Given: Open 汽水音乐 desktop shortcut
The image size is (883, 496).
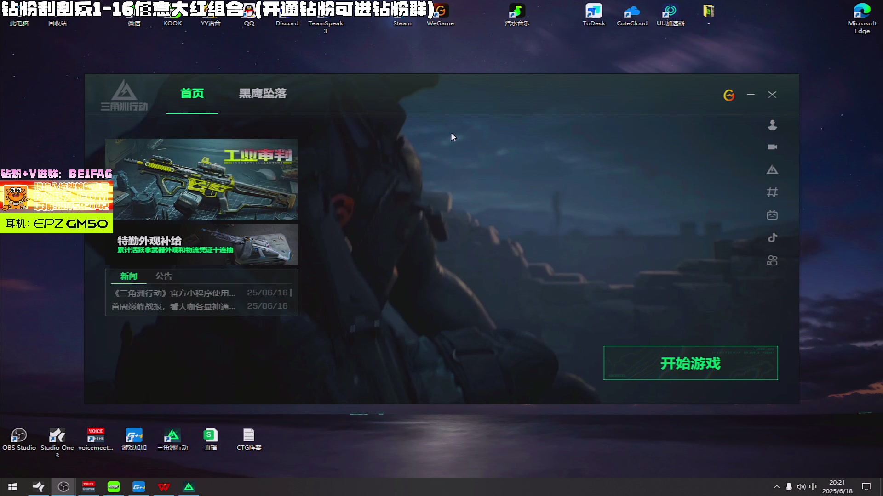Looking at the screenshot, I should click(517, 15).
